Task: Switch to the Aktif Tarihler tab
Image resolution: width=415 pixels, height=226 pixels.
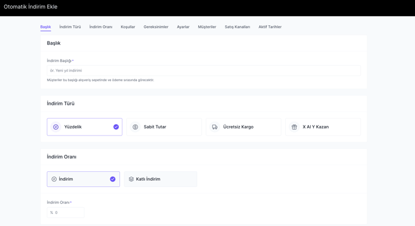Action: tap(270, 27)
